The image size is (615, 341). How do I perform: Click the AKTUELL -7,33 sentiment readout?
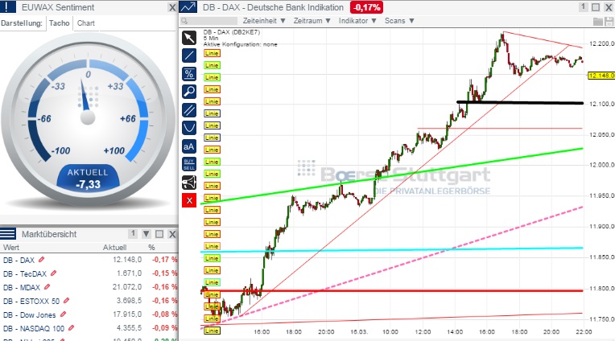coord(88,179)
